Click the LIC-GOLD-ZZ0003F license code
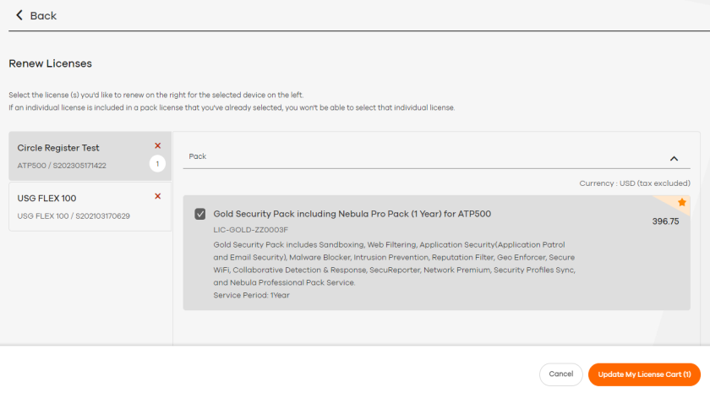 (x=251, y=230)
